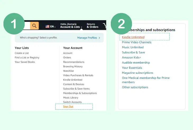Open Your Essentials link
Image resolution: width=193 pixels, height=130 pixels.
[132, 68]
